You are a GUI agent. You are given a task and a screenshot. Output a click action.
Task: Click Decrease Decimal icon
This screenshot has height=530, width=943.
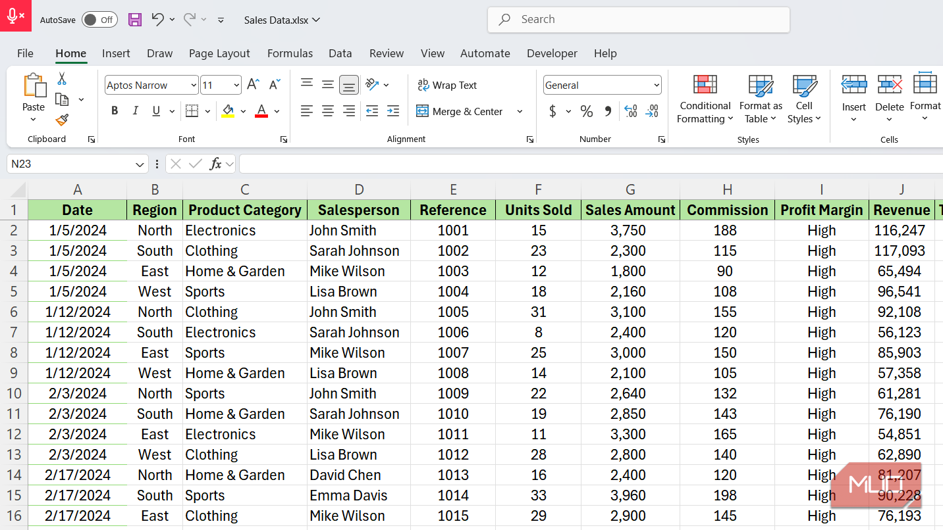pyautogui.click(x=652, y=111)
